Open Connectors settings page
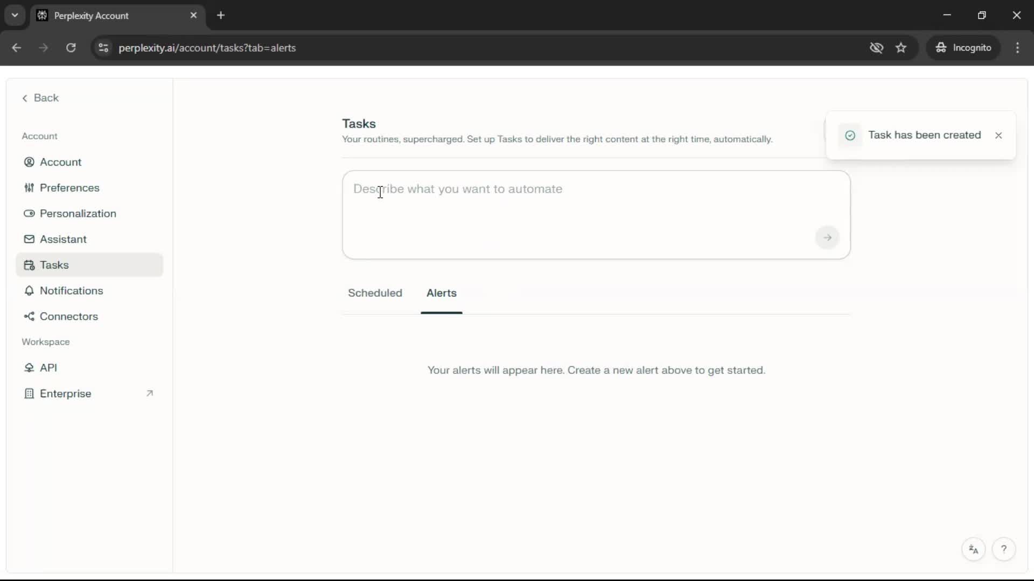 68,316
